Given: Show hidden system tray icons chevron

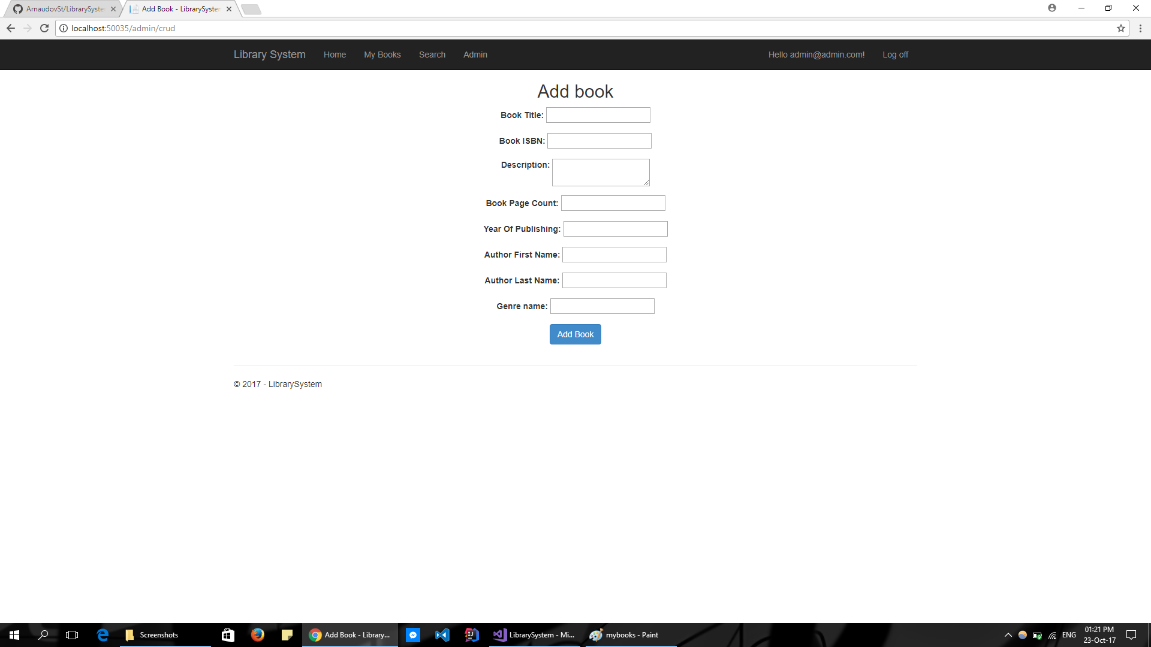Looking at the screenshot, I should (1008, 635).
